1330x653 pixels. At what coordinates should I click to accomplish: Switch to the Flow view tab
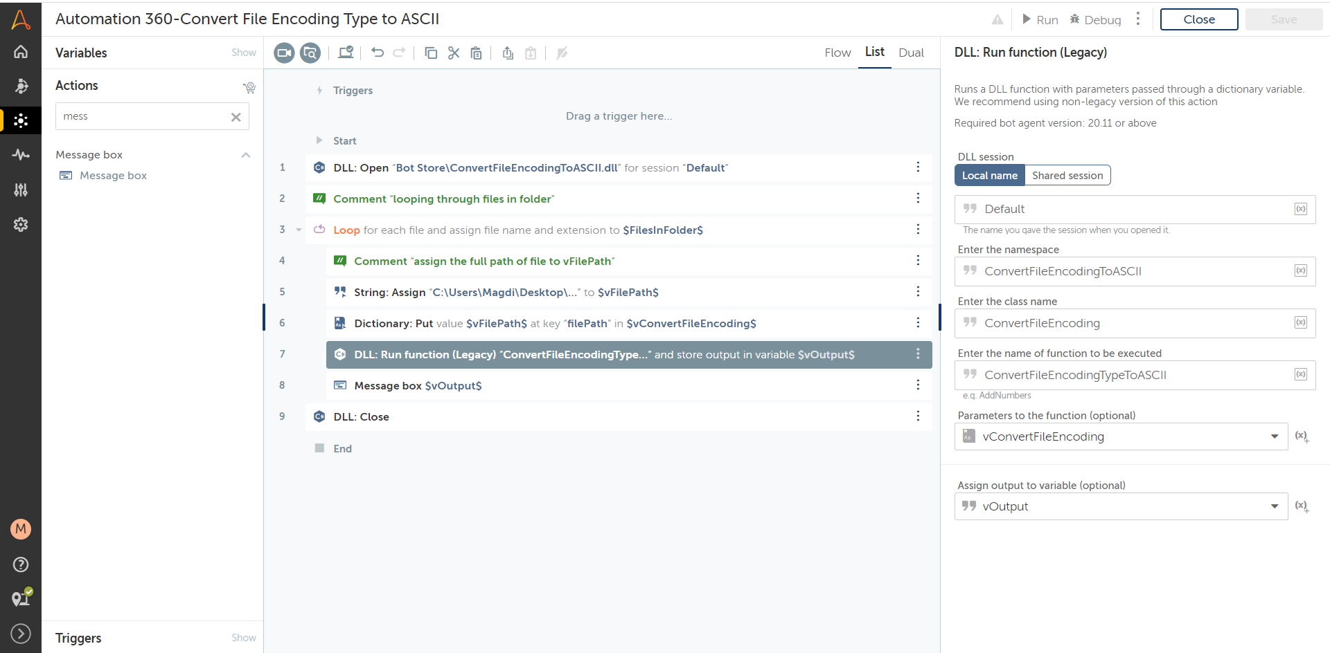837,53
